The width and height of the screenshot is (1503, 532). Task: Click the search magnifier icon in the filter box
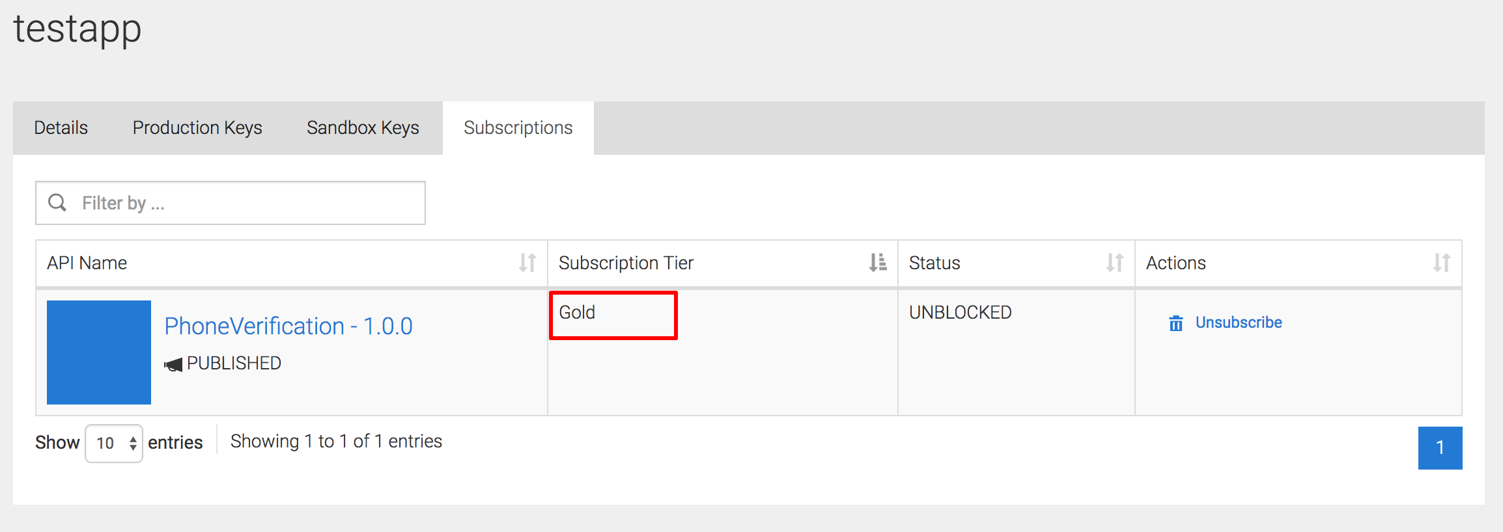(58, 202)
